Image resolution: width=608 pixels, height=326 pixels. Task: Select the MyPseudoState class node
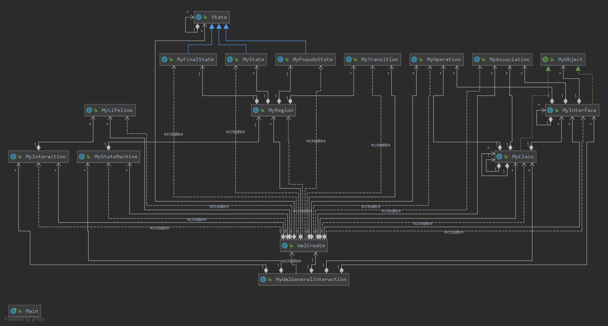click(306, 59)
